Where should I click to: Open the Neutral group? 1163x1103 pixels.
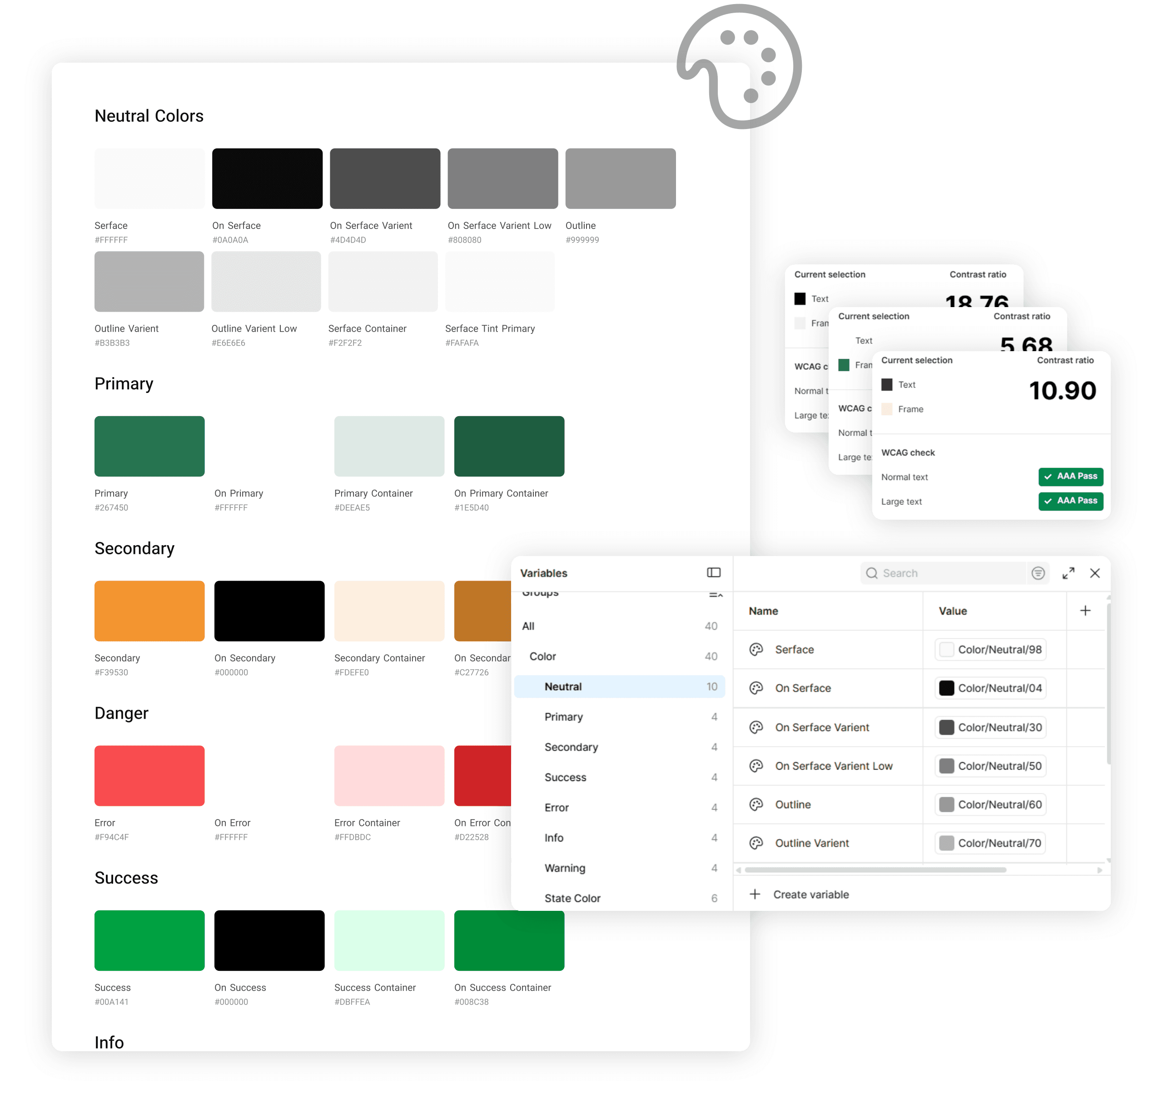click(x=620, y=687)
